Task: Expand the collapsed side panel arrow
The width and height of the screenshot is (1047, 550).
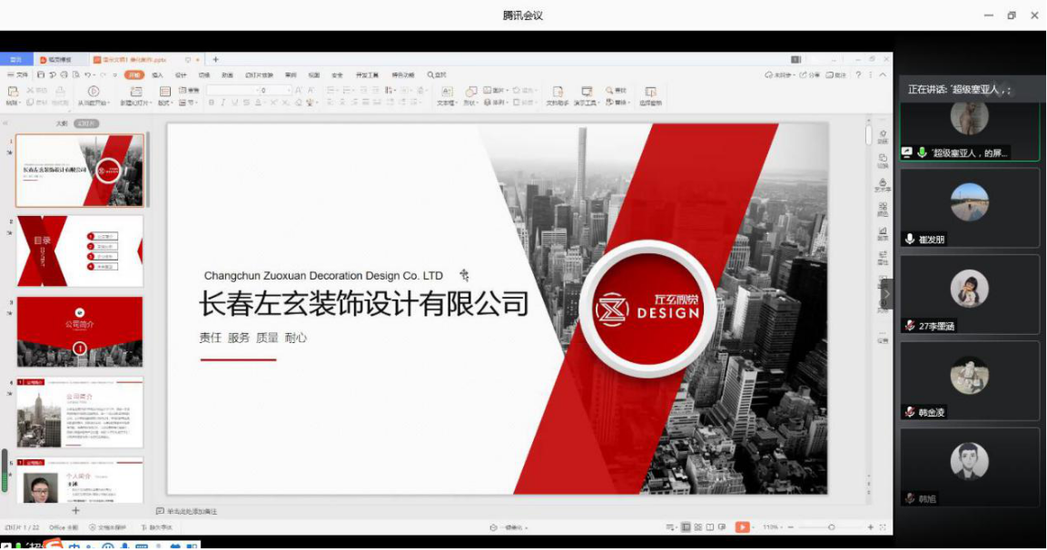Action: click(x=887, y=294)
